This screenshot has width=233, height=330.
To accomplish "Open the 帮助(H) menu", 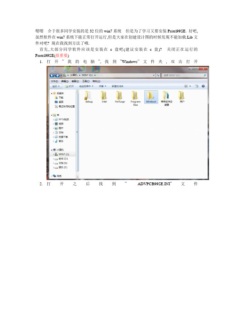I will (x=96, y=81).
